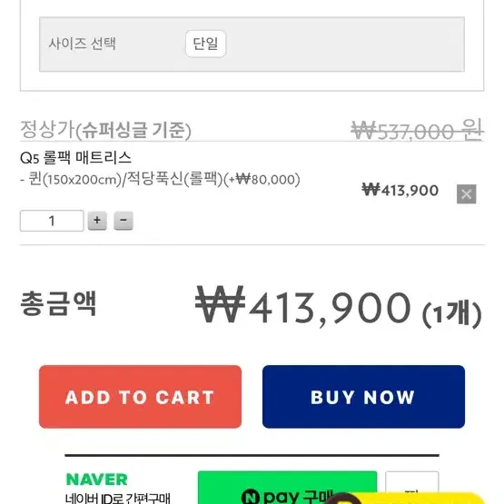
Task: Click the 총금액 total label
Action: click(58, 303)
